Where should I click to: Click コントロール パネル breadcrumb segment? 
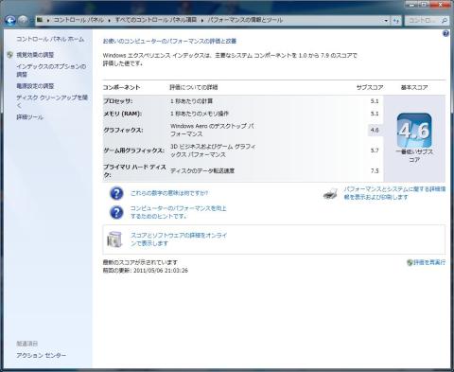[79, 20]
